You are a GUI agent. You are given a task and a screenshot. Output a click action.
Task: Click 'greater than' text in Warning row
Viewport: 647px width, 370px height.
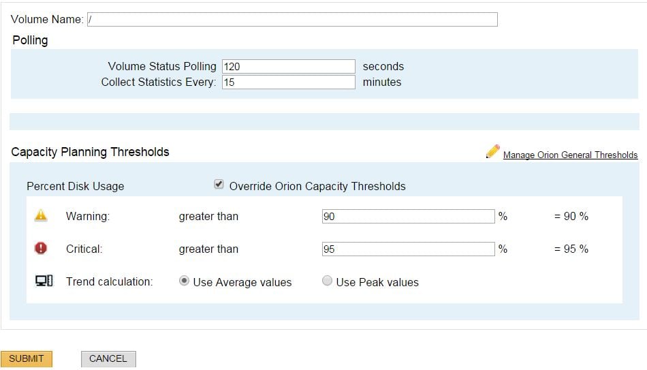209,217
